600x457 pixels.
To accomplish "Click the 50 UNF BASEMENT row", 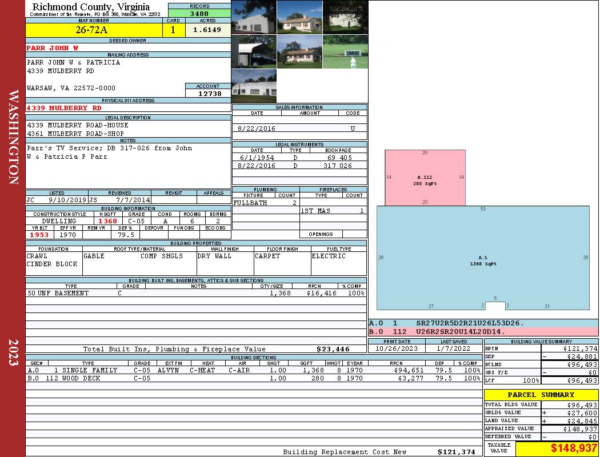I will point(196,293).
